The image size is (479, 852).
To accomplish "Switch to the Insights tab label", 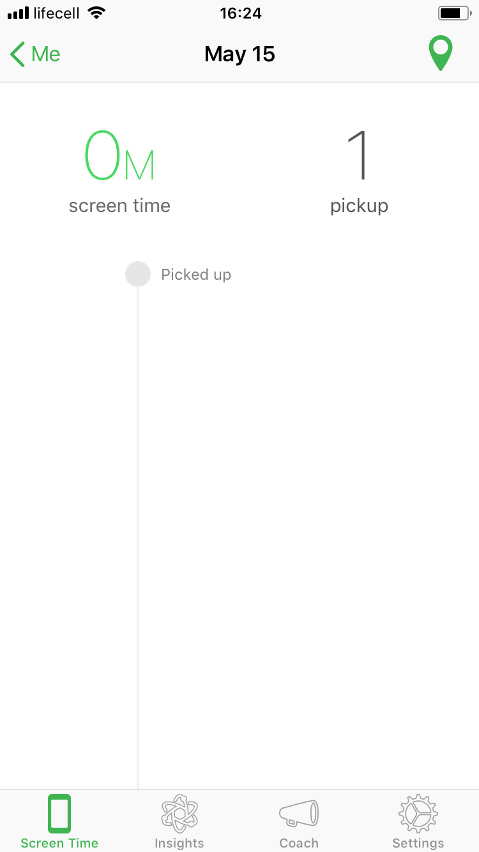I will [x=179, y=843].
